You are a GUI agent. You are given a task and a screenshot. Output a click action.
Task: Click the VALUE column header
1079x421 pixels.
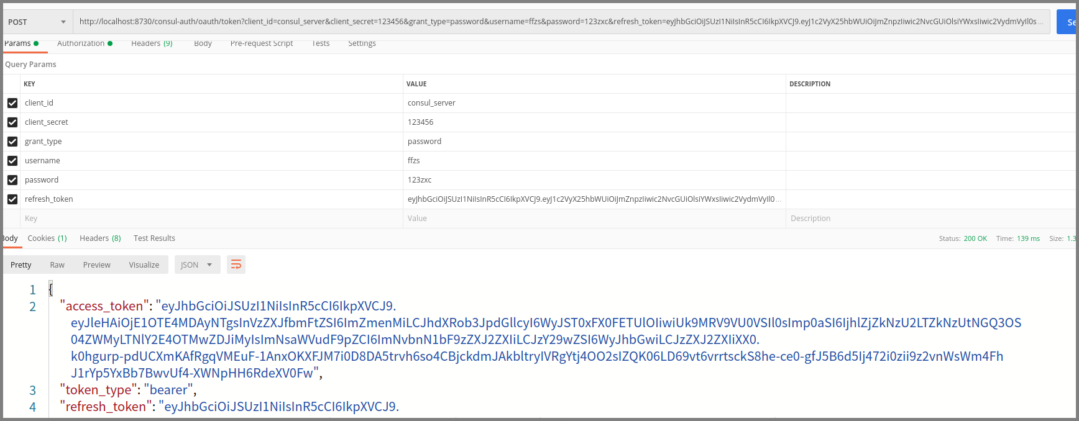click(416, 84)
